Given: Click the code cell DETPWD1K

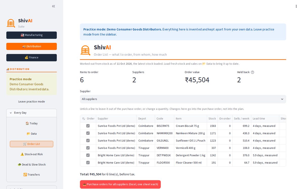Looking at the screenshot, I should click(164, 155).
